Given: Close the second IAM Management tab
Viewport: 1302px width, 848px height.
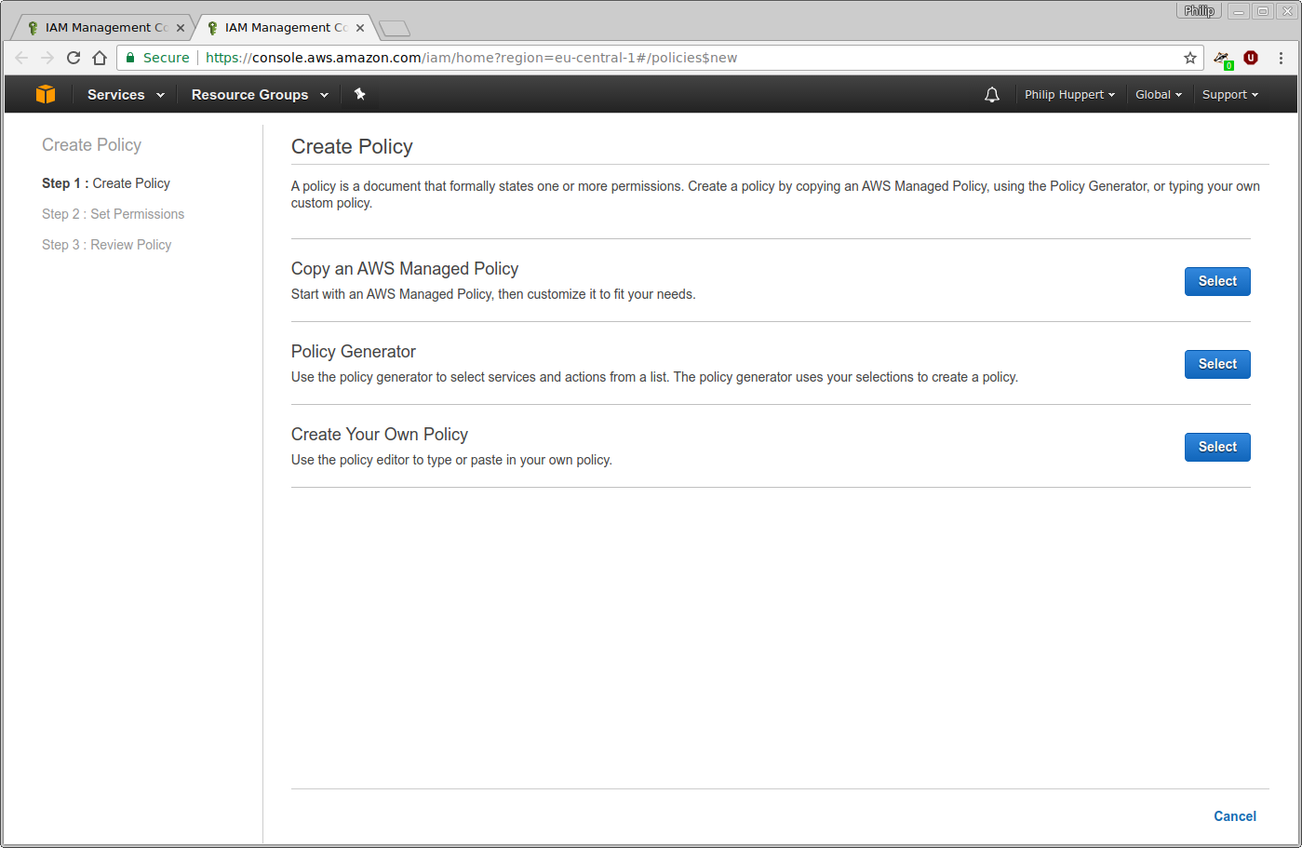Looking at the screenshot, I should coord(360,28).
